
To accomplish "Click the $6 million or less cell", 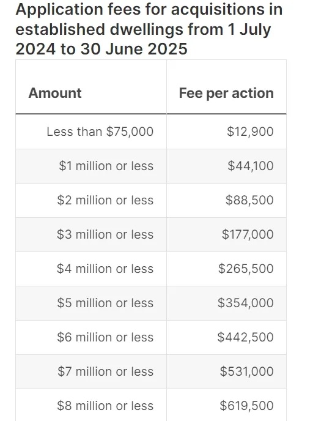I will [91, 337].
